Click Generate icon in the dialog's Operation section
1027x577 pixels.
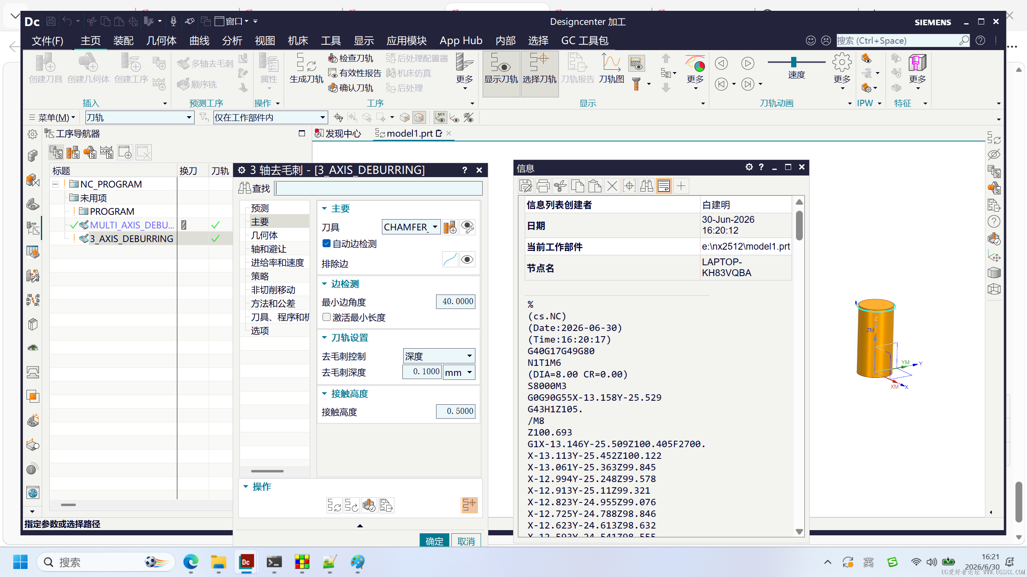[x=334, y=505]
